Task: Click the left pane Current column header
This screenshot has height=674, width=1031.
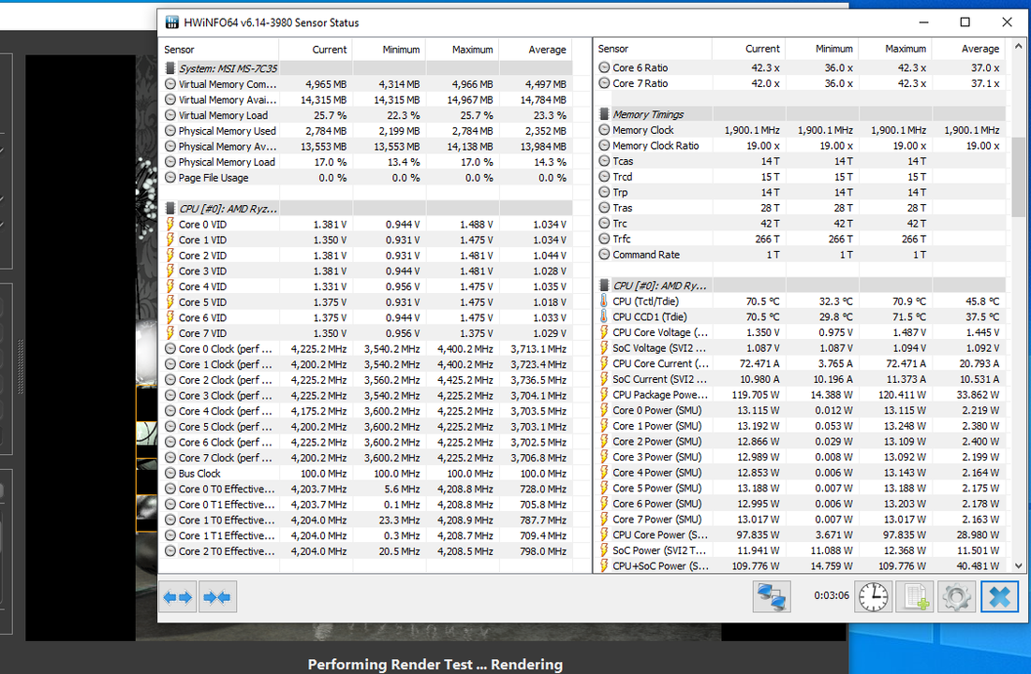Action: (316, 50)
